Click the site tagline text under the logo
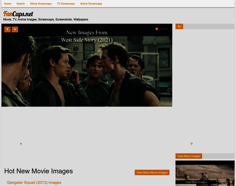The height and width of the screenshot is (186, 236). (46, 20)
